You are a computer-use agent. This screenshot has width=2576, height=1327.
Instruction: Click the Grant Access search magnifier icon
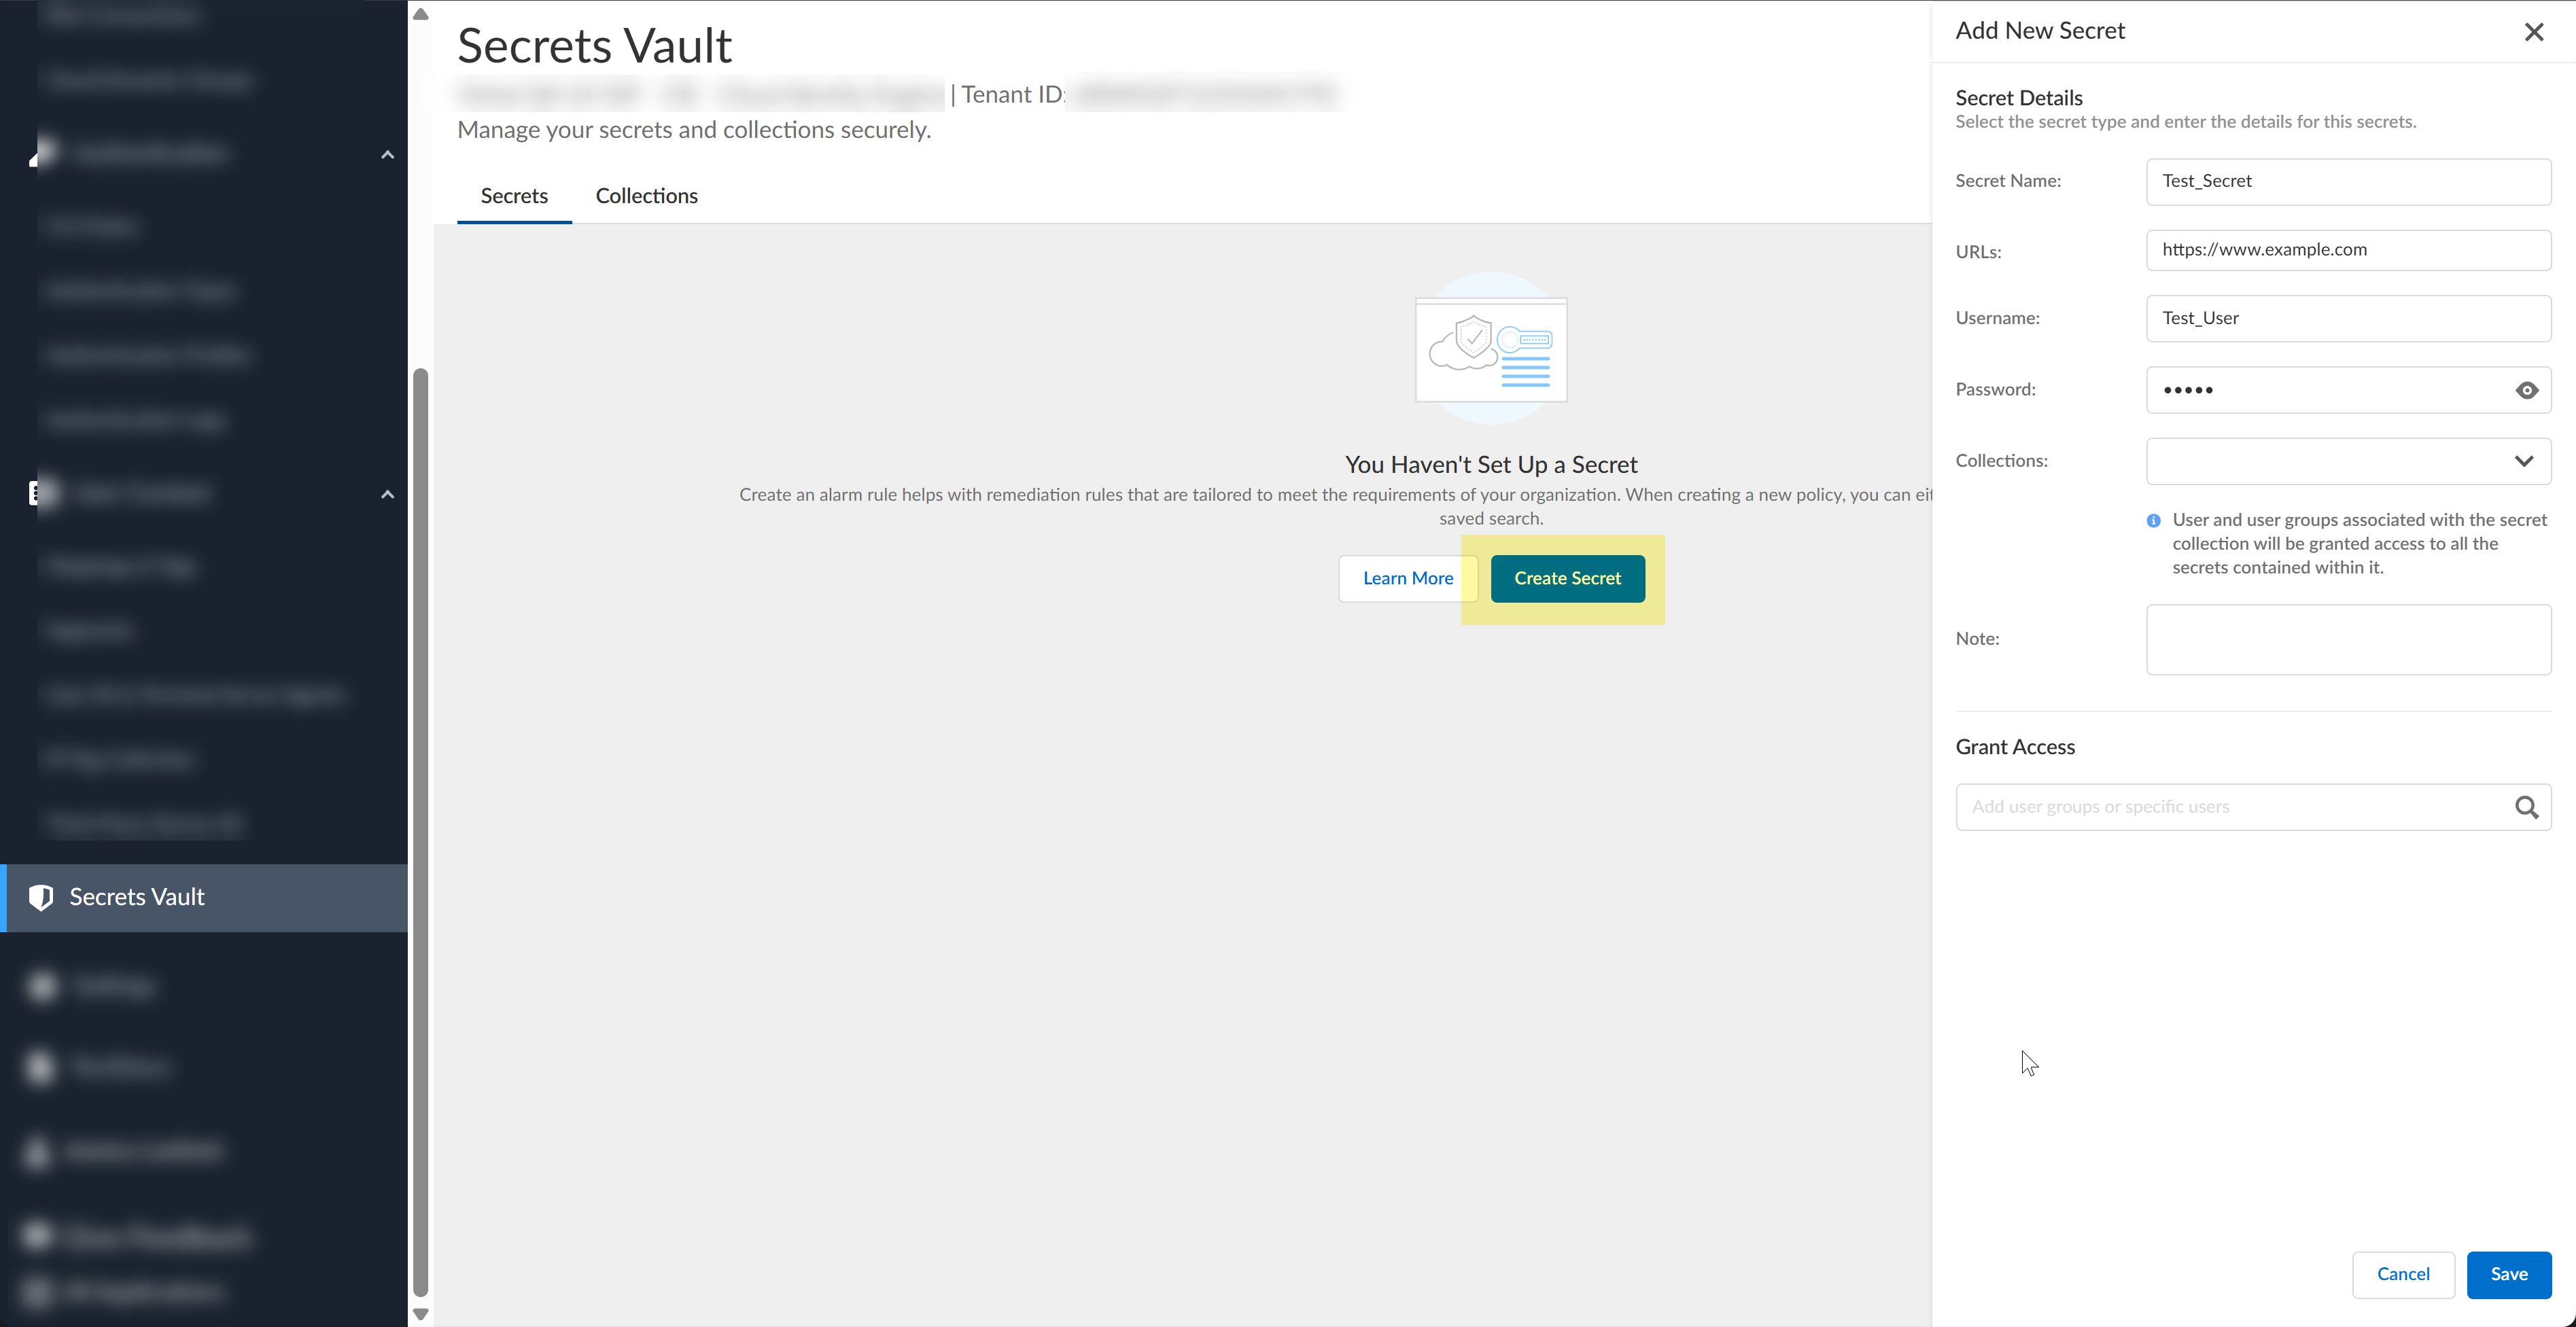click(x=2526, y=807)
